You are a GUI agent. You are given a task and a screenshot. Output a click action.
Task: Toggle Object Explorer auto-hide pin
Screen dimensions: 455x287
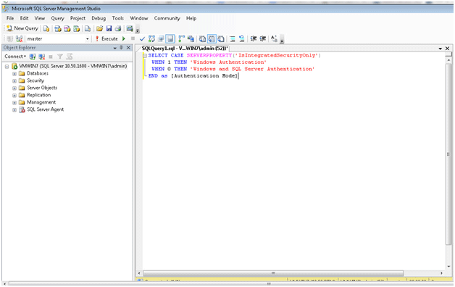pyautogui.click(x=121, y=48)
